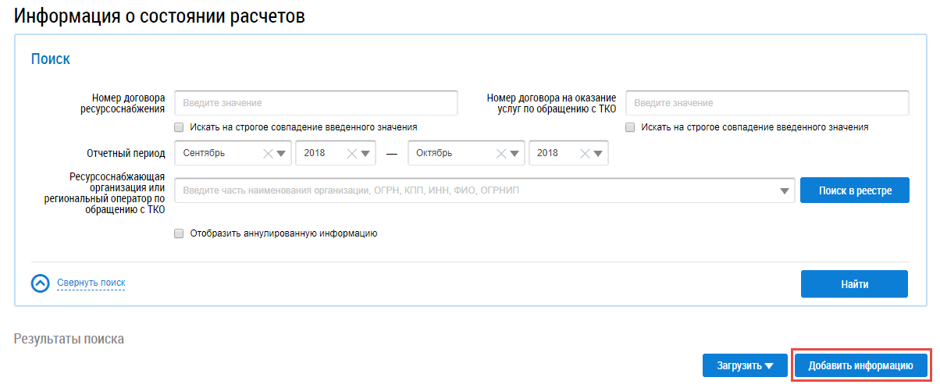This screenshot has width=940, height=388.
Task: Focus the ТКО contract number input field
Action: [x=767, y=103]
